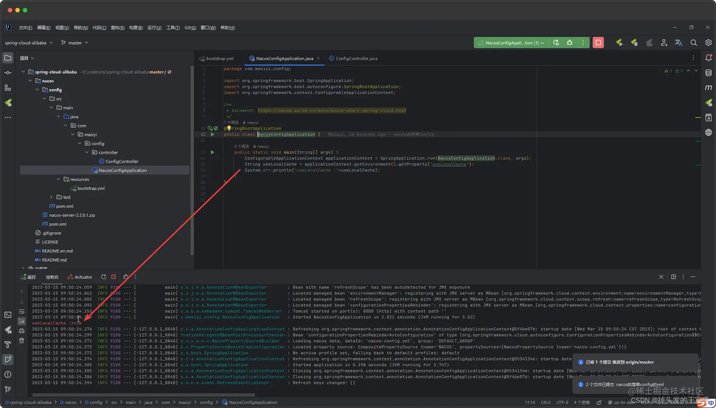Open the Run tool window
716x408 pixels.
[x=8, y=359]
